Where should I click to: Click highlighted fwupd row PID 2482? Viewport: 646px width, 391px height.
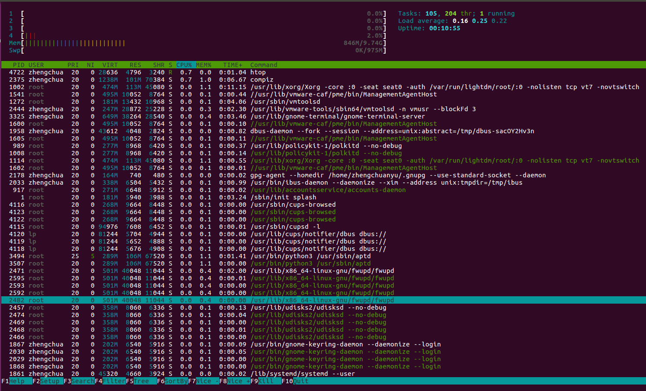(323, 300)
